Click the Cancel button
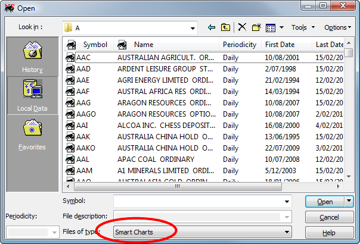Viewport: 360px width, 244px height. coord(329,217)
